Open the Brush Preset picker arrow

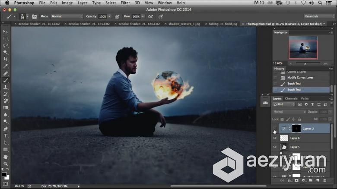pos(27,16)
